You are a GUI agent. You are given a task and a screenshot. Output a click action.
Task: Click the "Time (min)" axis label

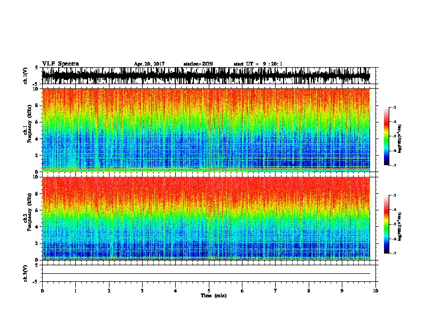coord(214,296)
